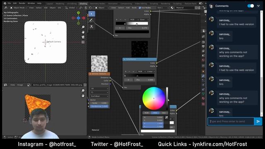Select the RGB mode in color picker
The width and height of the screenshot is (265, 149).
tap(147, 113)
